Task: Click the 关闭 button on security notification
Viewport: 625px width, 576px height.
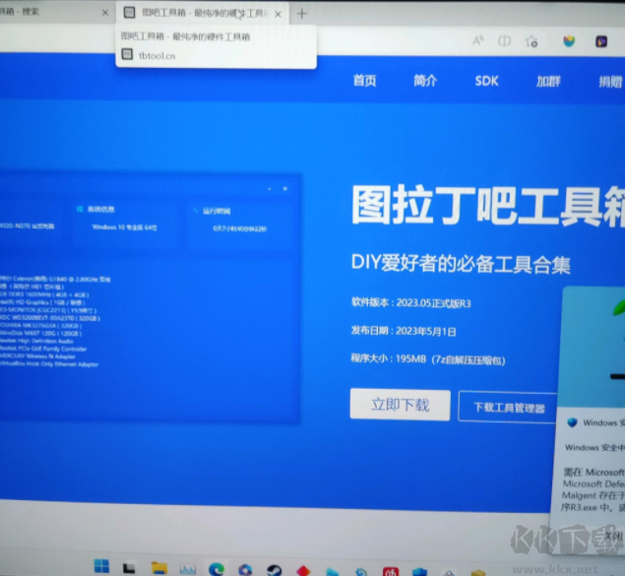Action: click(x=613, y=536)
